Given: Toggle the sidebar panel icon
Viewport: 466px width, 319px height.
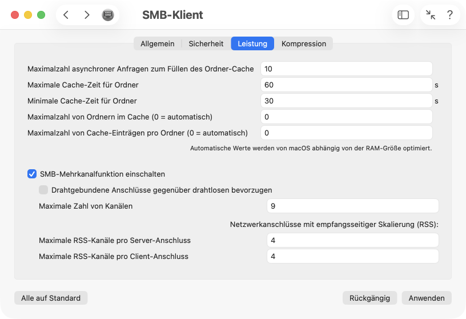Looking at the screenshot, I should [403, 15].
